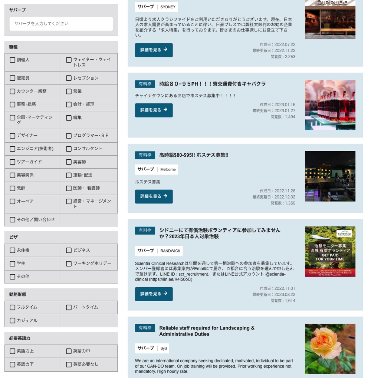Viewport: 371px width, 378px height.
Task: Tick the 永住権 visa checkbox
Action: click(13, 251)
